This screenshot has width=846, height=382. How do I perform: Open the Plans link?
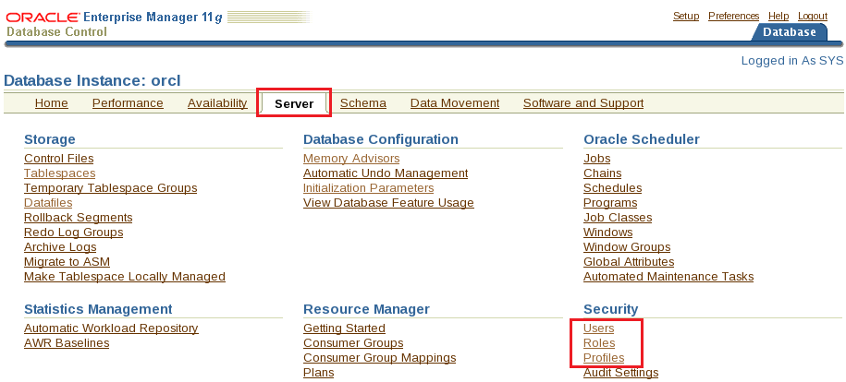(318, 372)
